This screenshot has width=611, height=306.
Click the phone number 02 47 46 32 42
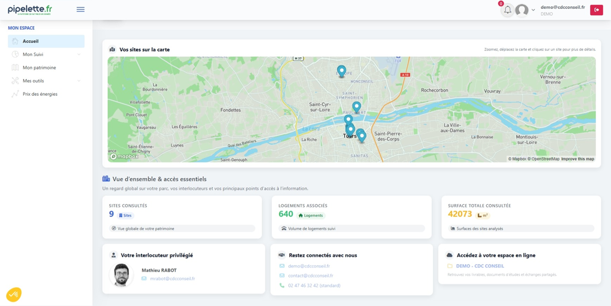(314, 286)
